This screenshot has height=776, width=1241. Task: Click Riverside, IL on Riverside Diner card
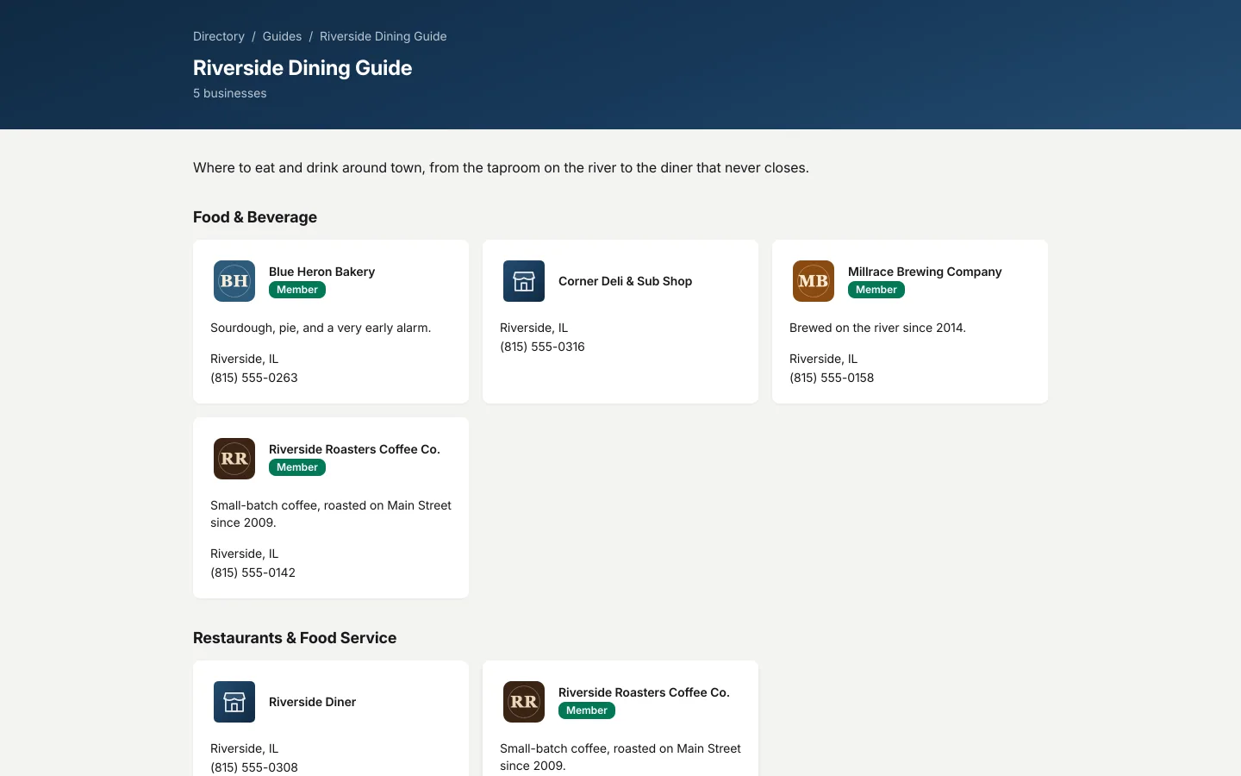click(x=244, y=748)
